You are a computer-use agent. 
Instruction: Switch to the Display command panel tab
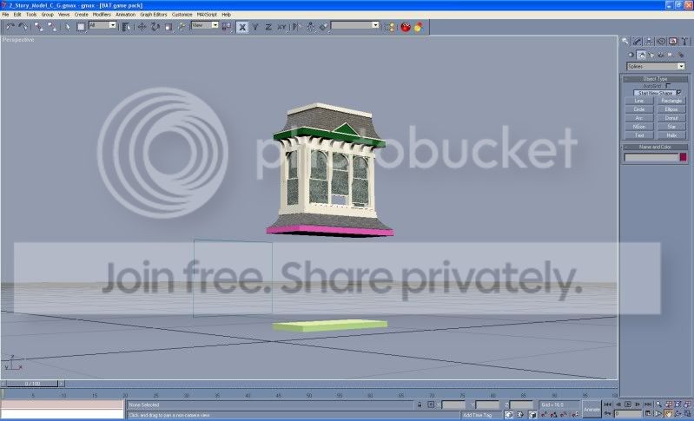tap(673, 41)
